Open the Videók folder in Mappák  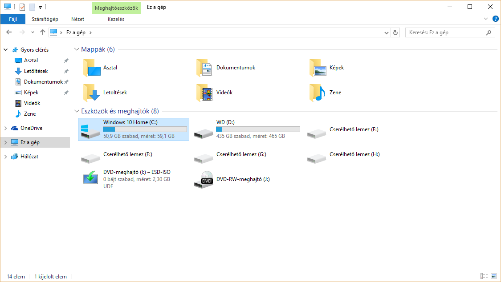214,93
